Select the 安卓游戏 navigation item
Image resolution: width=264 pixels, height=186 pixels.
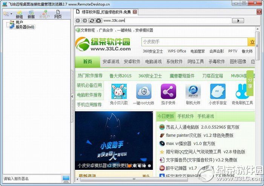[111, 62]
